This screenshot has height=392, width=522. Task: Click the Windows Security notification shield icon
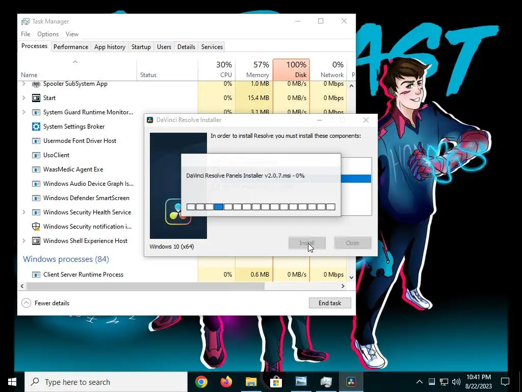pyautogui.click(x=36, y=227)
